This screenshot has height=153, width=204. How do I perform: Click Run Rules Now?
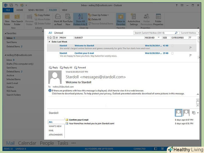(68, 20)
